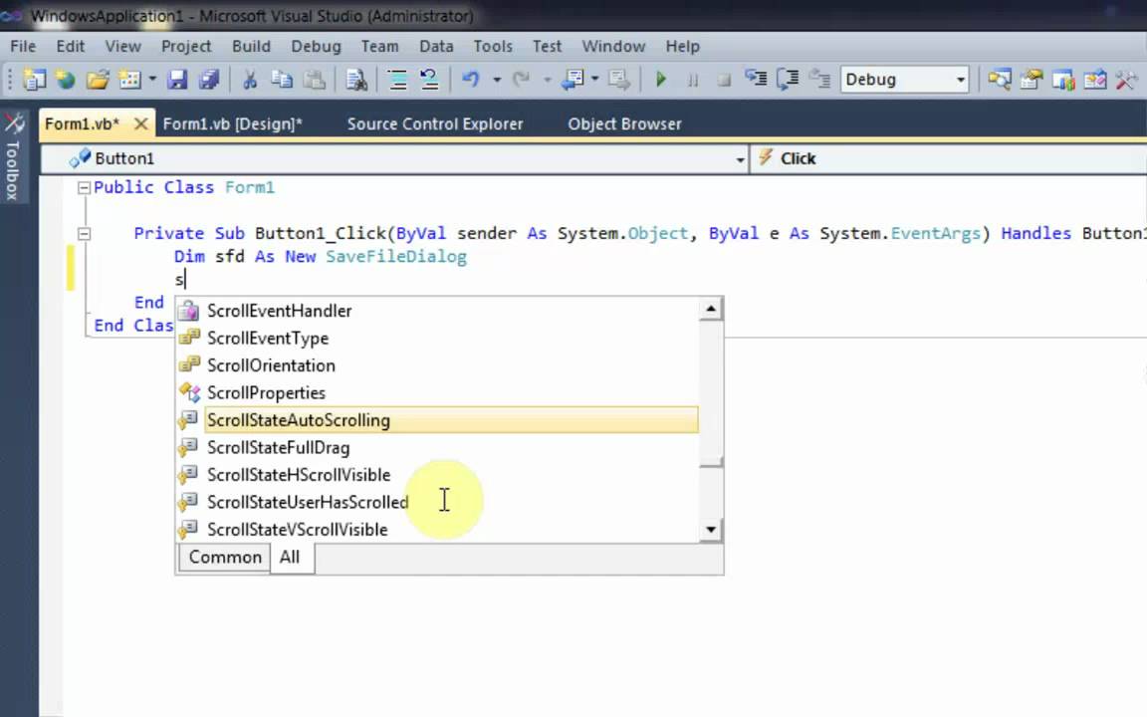
Task: Click the New Web Site globe icon
Action: 66,79
